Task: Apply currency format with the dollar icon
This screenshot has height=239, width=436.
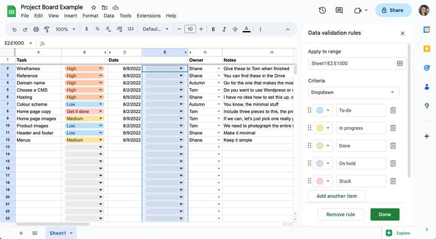Action: [87, 29]
